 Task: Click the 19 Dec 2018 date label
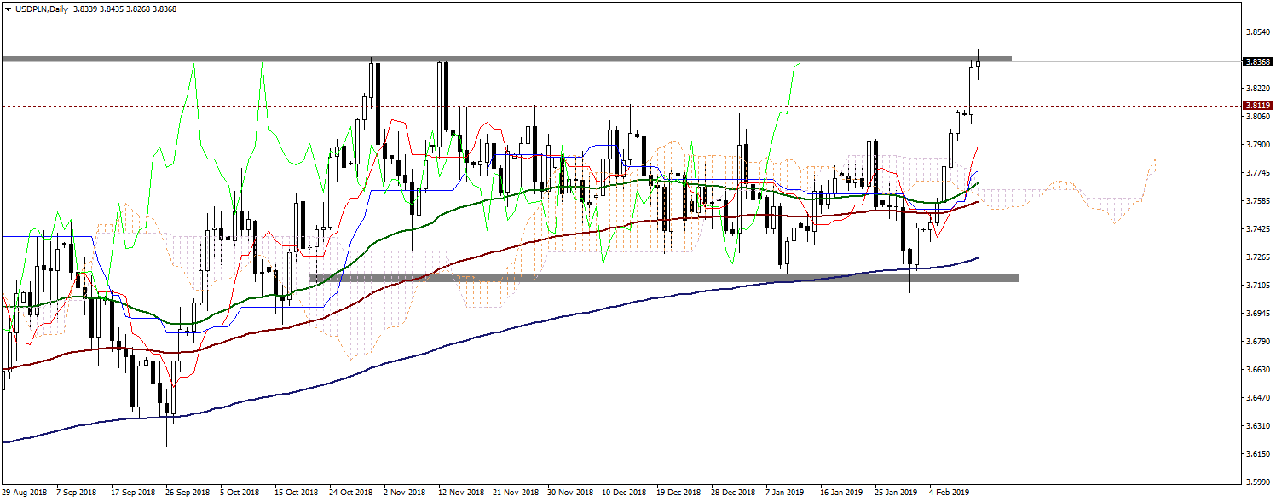(x=678, y=493)
